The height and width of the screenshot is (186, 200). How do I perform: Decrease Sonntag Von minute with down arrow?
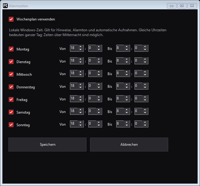[x=99, y=125]
